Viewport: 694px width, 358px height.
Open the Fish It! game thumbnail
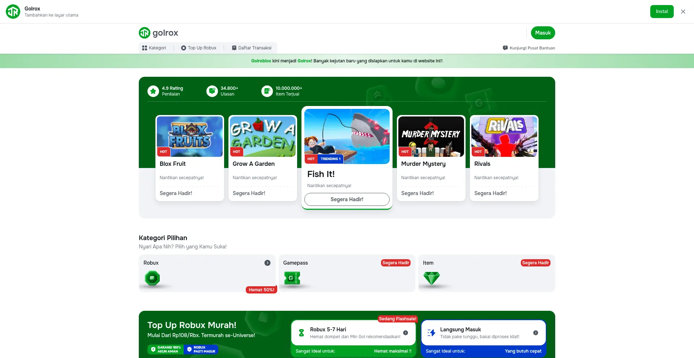[347, 136]
